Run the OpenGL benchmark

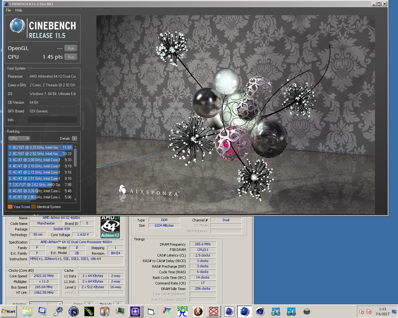tap(71, 48)
